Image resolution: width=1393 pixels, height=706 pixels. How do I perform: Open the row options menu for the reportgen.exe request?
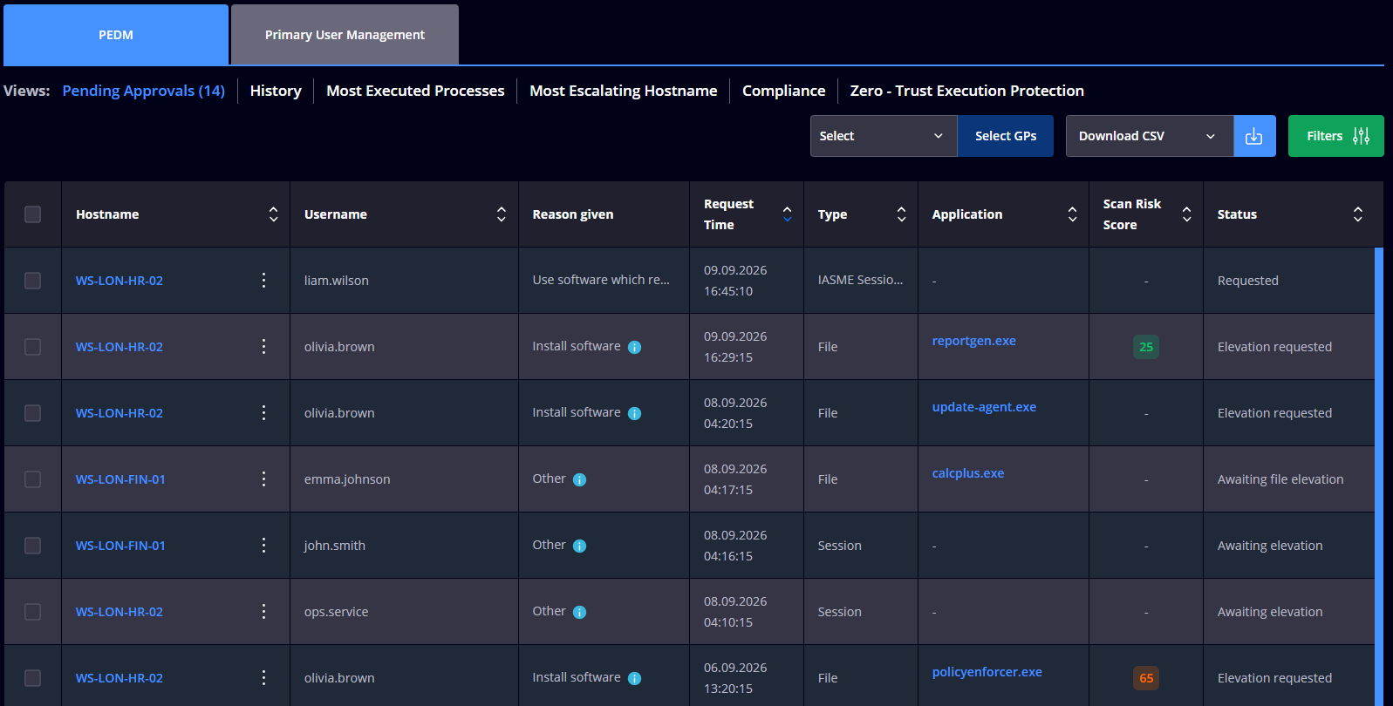tap(263, 346)
